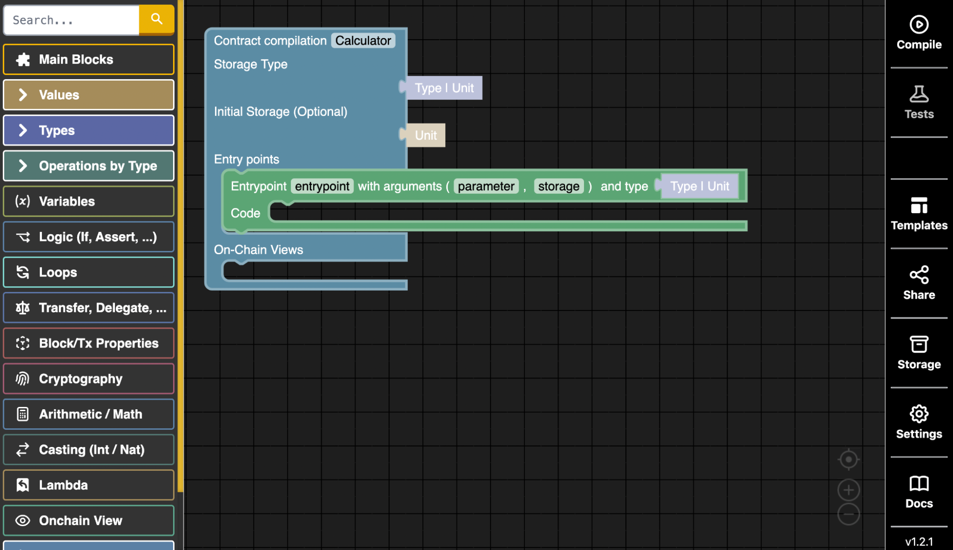Edit the Calculator contract name field
Image resolution: width=953 pixels, height=550 pixels.
point(363,41)
